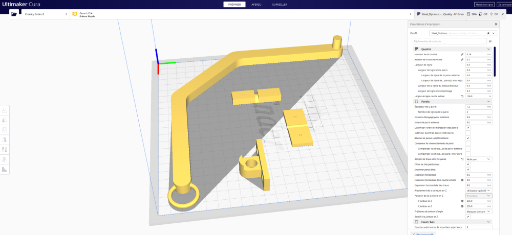Switch to the APERÇU tab
This screenshot has width=512, height=235.
tap(256, 5)
